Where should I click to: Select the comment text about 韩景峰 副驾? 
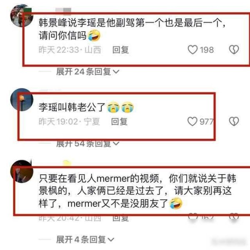point(132,29)
